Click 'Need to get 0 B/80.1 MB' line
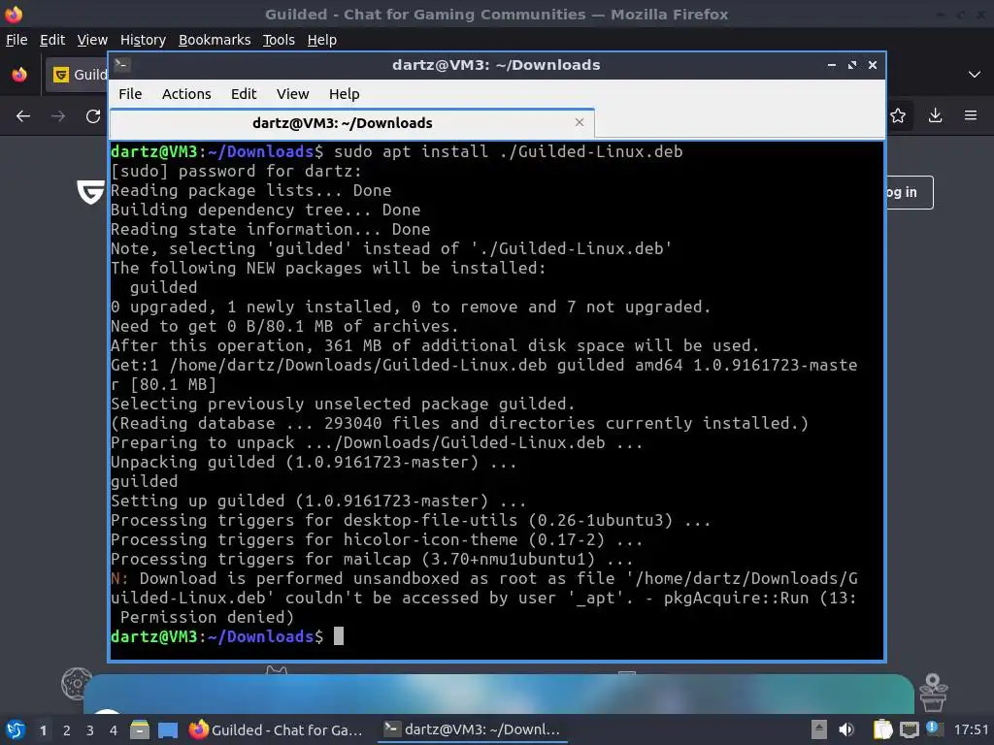994x745 pixels. pyautogui.click(x=284, y=326)
